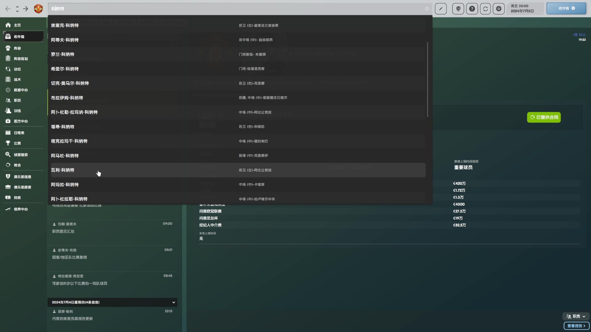Click the globe head icon in toolbar
The width and height of the screenshot is (591, 332).
click(458, 9)
